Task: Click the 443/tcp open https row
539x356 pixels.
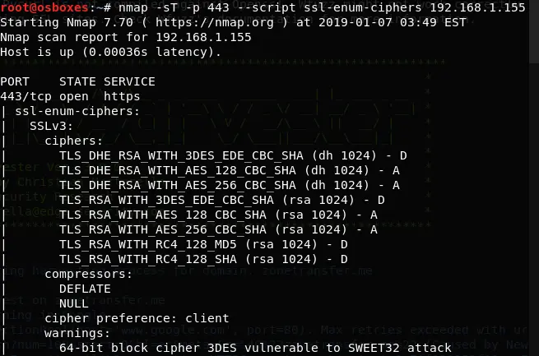Action: [x=70, y=96]
